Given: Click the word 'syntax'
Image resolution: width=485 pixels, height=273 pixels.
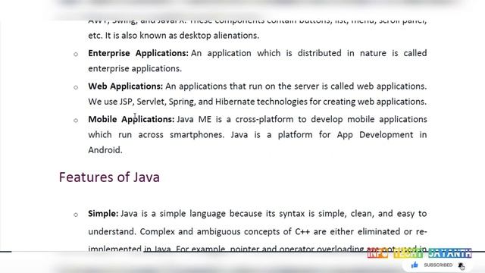Looking at the screenshot, I should click(292, 214).
